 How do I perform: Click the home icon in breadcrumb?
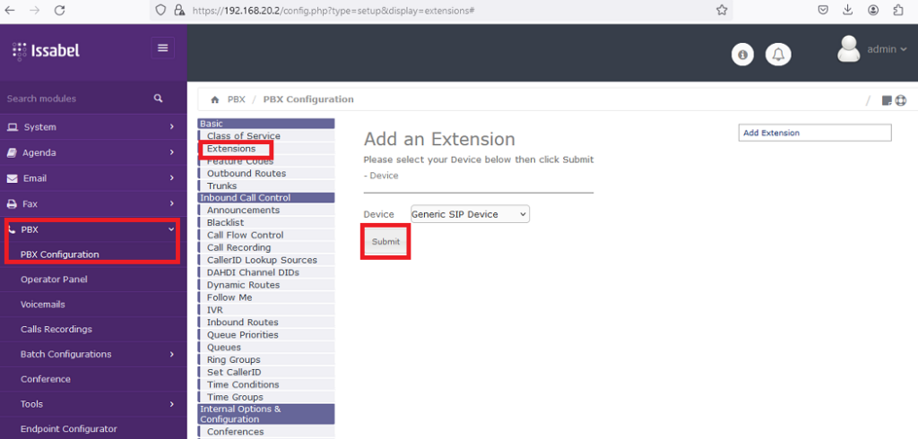coord(215,99)
